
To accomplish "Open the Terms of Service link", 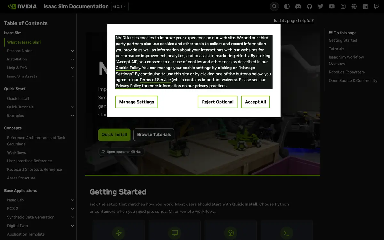I will [x=155, y=80].
